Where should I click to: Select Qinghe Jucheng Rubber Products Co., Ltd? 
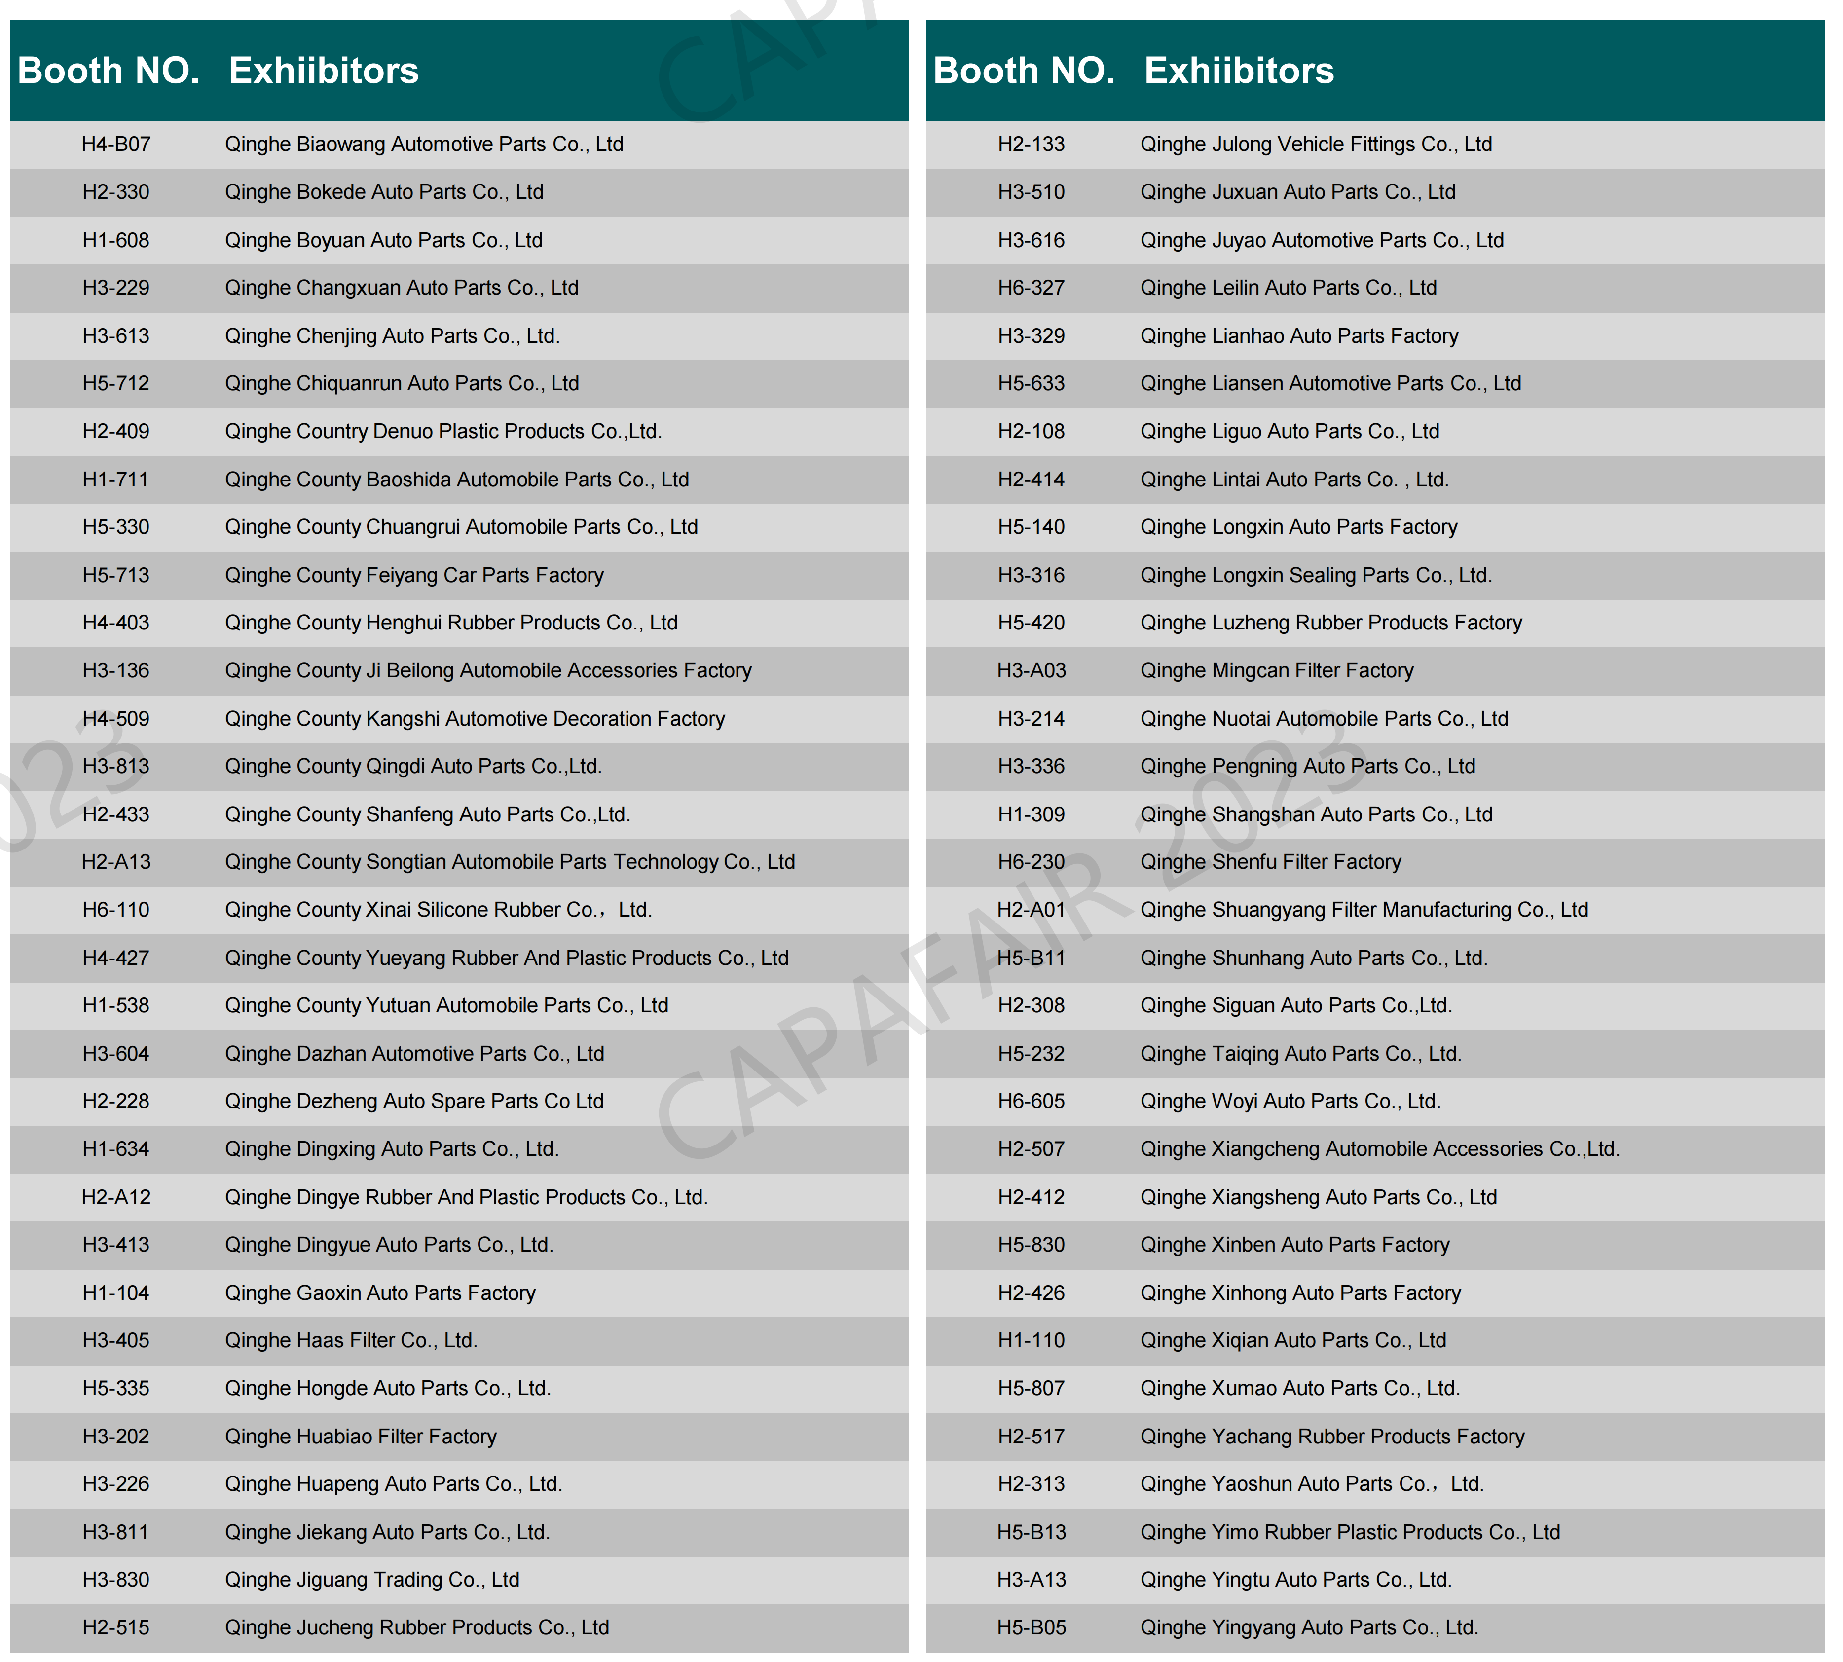(x=416, y=1627)
